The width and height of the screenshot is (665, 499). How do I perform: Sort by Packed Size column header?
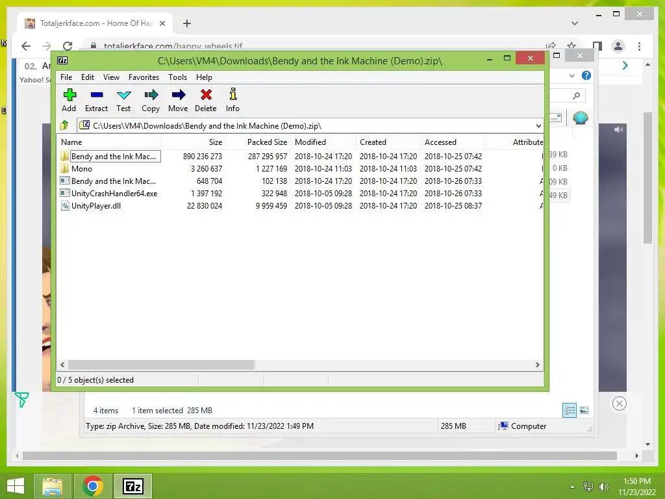(x=258, y=142)
